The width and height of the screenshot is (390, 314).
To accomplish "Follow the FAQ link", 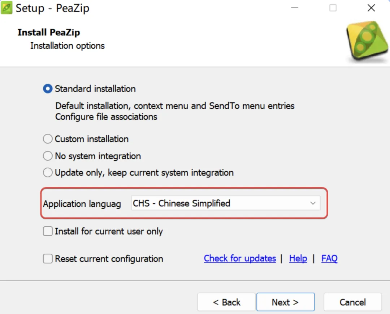I will [x=329, y=259].
